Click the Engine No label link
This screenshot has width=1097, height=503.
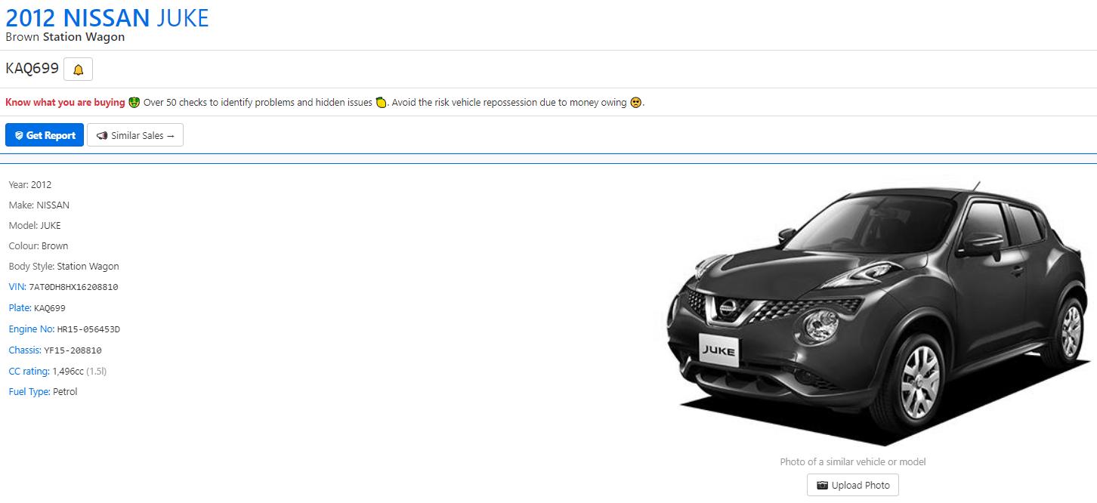point(32,329)
